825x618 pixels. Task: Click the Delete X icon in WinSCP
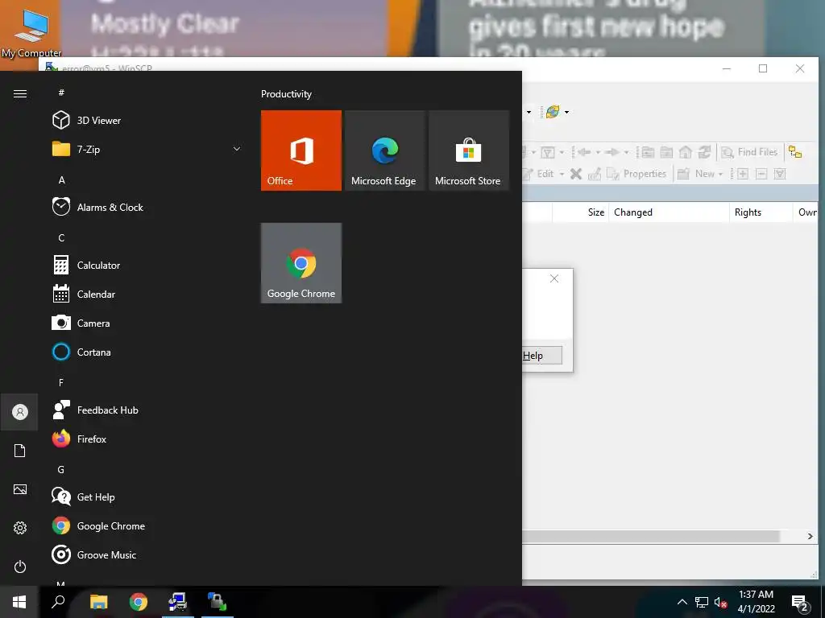(x=576, y=174)
